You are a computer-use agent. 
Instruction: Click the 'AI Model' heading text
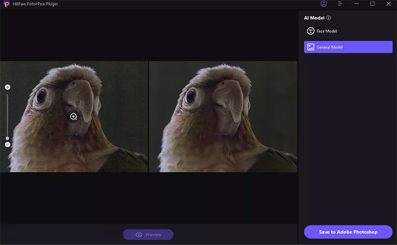(314, 18)
